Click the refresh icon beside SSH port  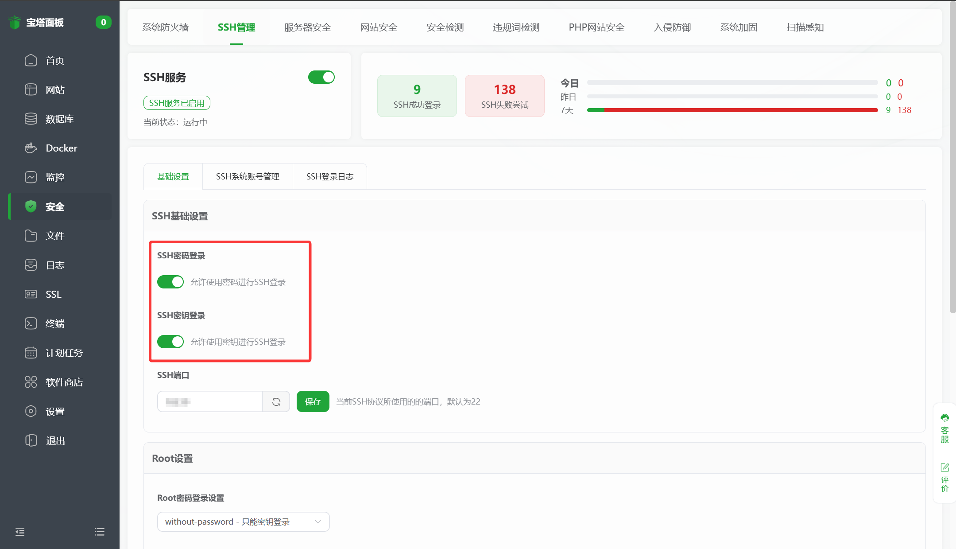[276, 401]
